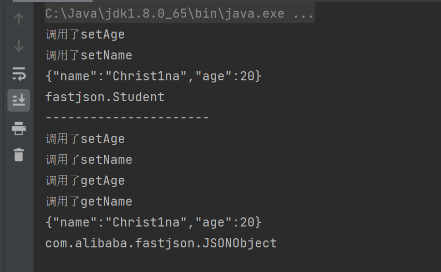
Task: Click the Up the stack trace arrow
Action: (19, 19)
